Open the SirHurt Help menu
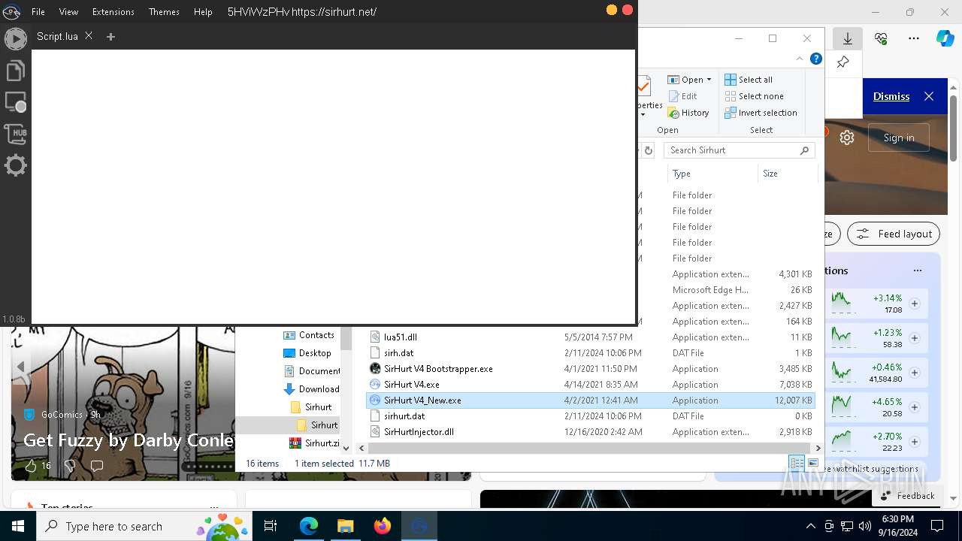This screenshot has height=541, width=962. [x=203, y=12]
